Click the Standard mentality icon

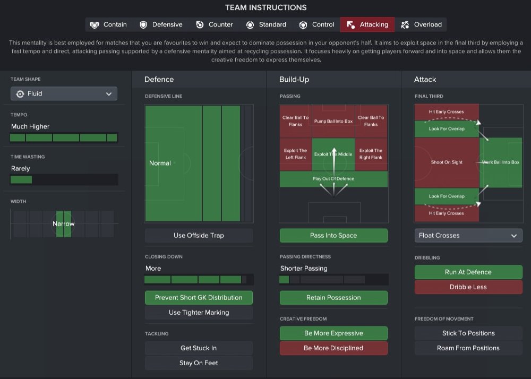250,25
